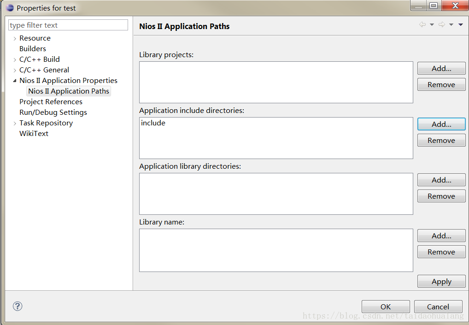Image resolution: width=469 pixels, height=325 pixels.
Task: Open WikiText properties page
Action: tap(34, 134)
